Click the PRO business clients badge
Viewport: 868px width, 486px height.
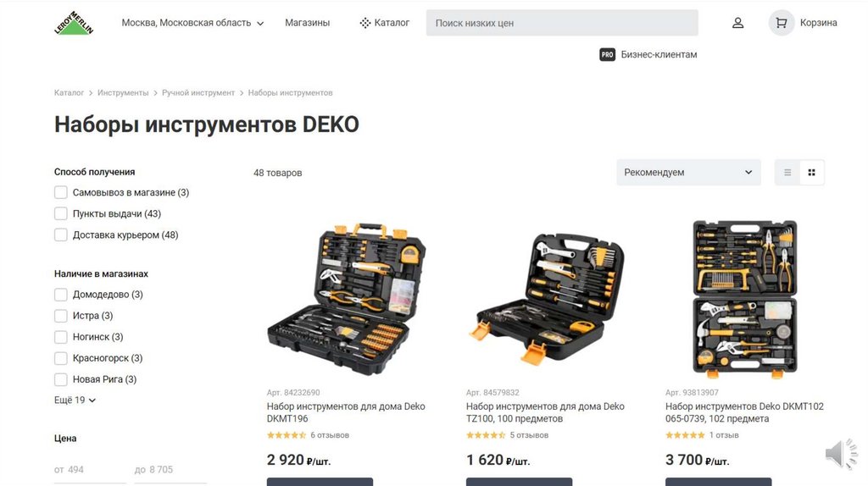coord(607,55)
